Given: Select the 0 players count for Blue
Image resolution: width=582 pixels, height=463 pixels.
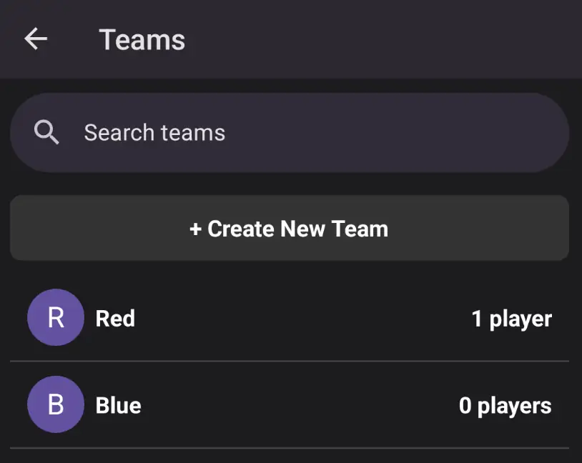Looking at the screenshot, I should (505, 406).
